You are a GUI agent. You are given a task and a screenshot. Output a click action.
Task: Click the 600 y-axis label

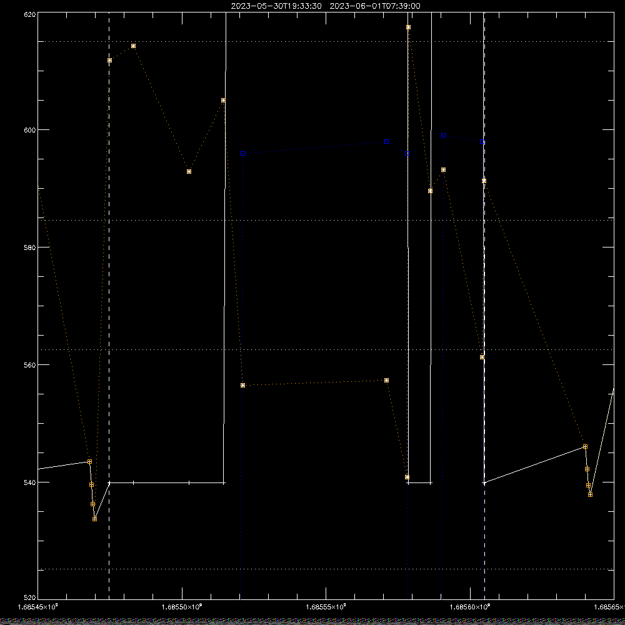[30, 130]
